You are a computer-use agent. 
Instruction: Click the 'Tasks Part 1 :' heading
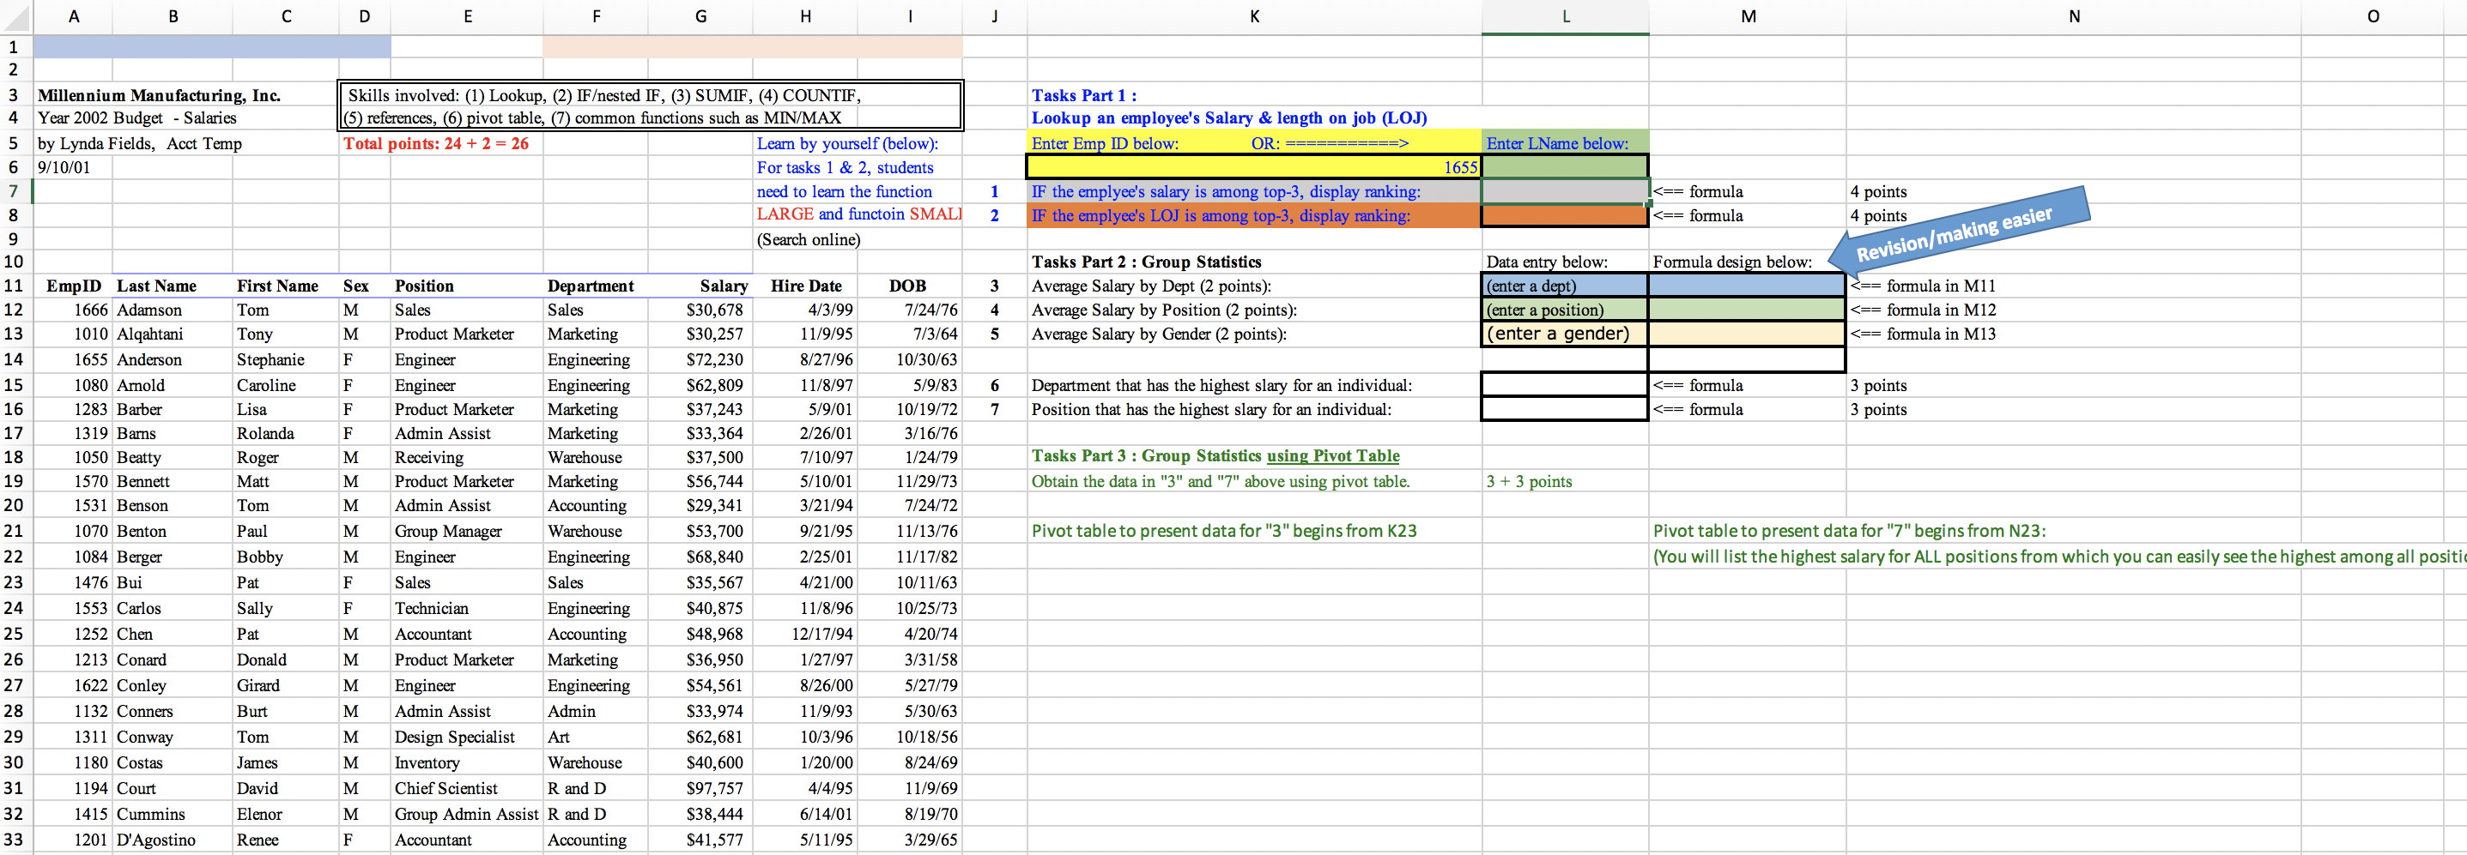(1084, 96)
